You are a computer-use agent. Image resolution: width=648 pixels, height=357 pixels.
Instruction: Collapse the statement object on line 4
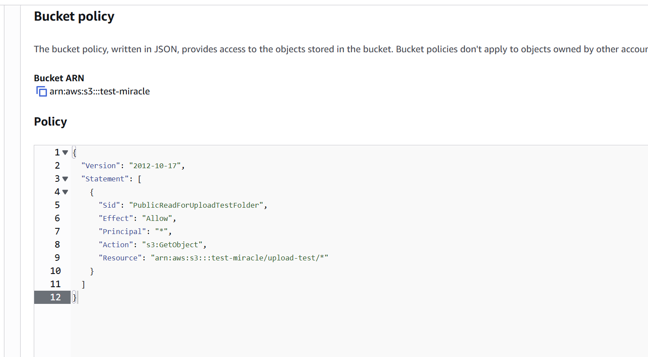point(65,192)
